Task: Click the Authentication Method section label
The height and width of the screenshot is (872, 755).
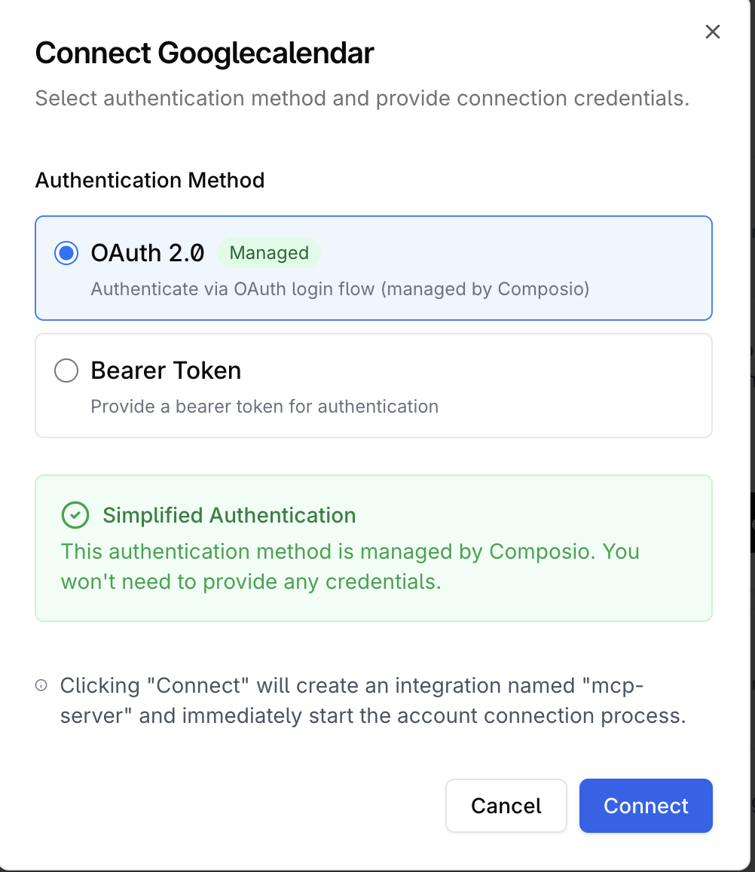Action: click(x=150, y=181)
